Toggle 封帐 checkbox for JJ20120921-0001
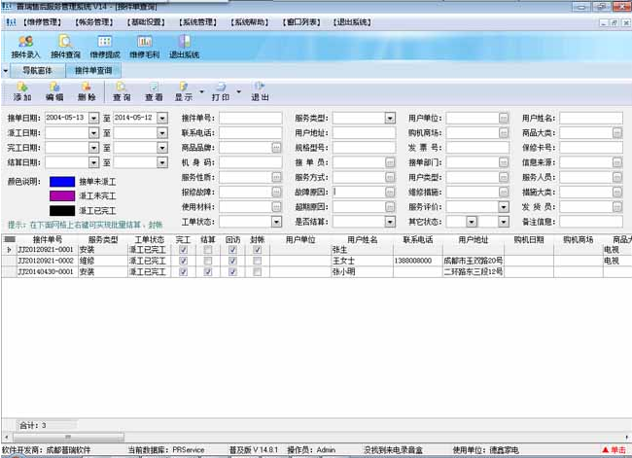The height and width of the screenshot is (458, 632). point(257,250)
